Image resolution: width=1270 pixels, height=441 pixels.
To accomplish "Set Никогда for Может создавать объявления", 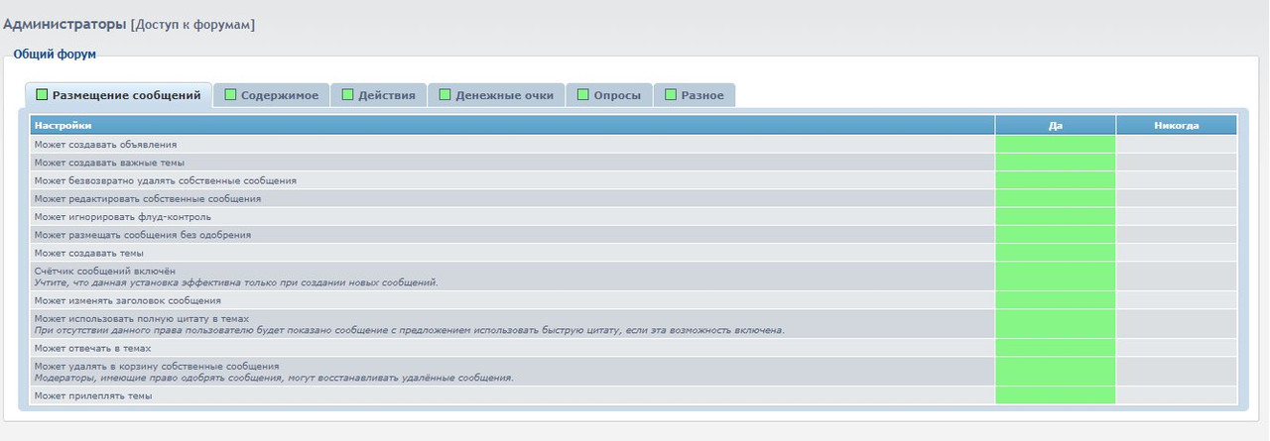I will click(x=1177, y=144).
